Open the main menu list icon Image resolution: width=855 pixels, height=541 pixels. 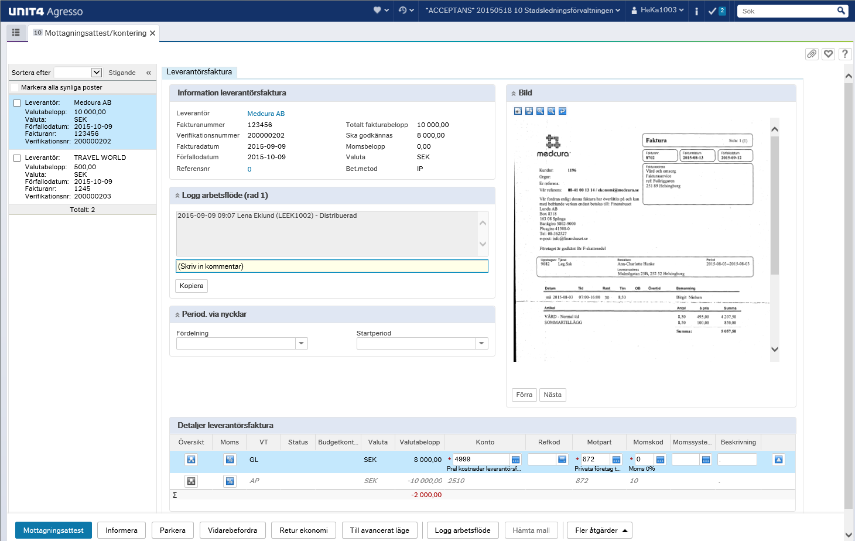tap(16, 33)
